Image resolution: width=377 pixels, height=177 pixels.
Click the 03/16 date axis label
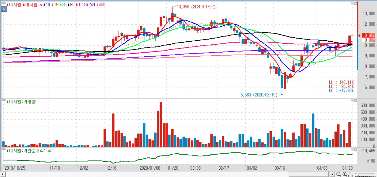click(280, 168)
